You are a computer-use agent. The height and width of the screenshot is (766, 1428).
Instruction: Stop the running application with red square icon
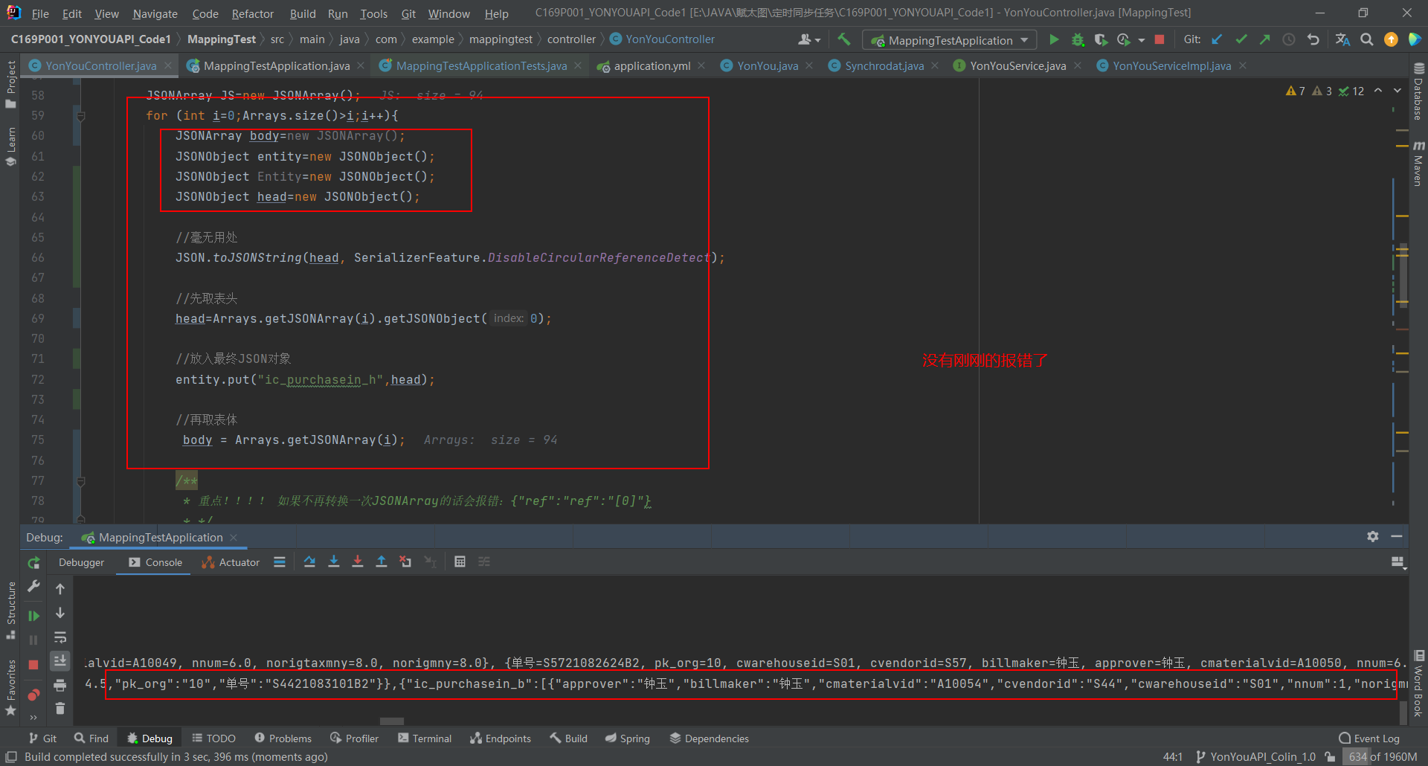[x=1159, y=39]
